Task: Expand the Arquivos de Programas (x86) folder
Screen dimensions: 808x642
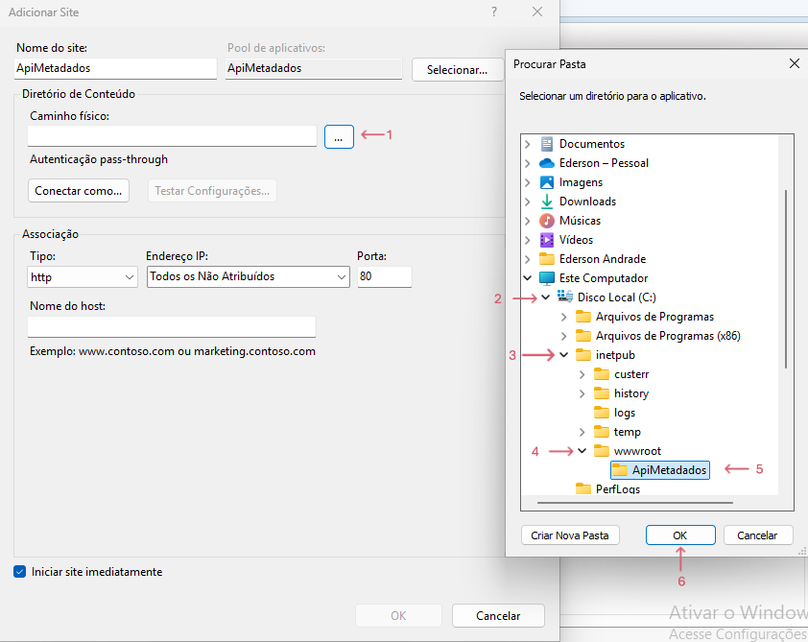Action: [x=564, y=336]
